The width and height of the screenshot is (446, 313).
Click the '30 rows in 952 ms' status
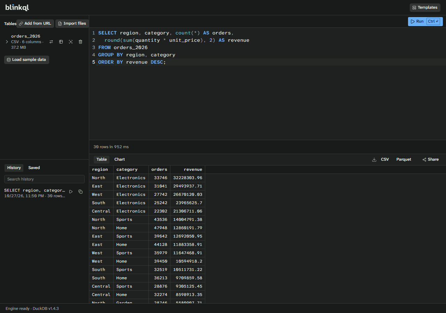click(x=111, y=147)
